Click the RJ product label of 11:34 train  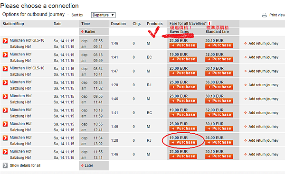coord(149,140)
